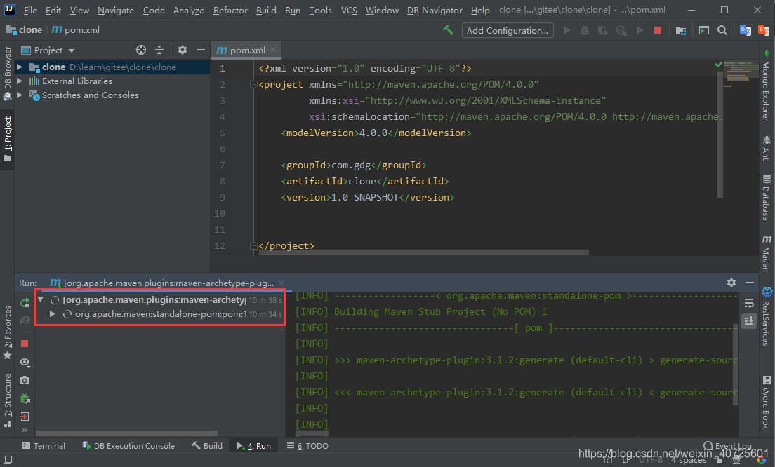The height and width of the screenshot is (467, 775).
Task: Toggle scroll to end in Run console
Action: (x=749, y=321)
